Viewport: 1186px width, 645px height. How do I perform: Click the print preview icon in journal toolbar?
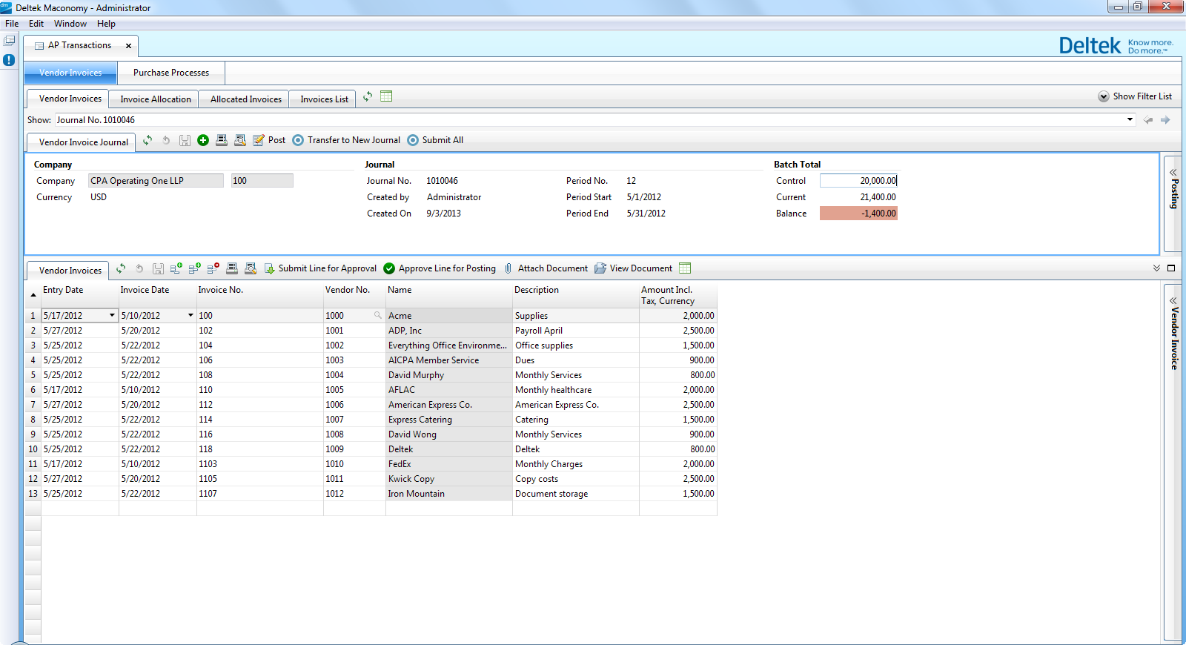tap(240, 140)
